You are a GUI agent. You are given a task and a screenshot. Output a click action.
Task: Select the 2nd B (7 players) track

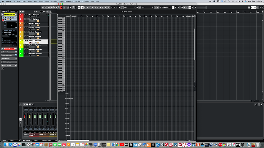point(34,28)
